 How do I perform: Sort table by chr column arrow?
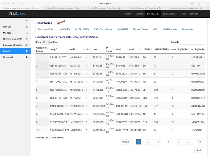pyautogui.click(x=90, y=49)
